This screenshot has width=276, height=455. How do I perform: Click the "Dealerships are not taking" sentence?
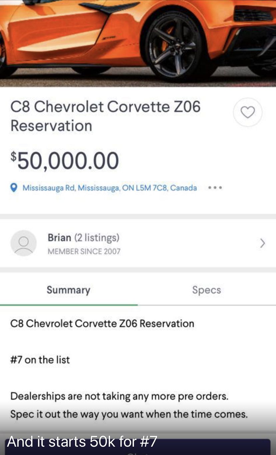(119, 396)
